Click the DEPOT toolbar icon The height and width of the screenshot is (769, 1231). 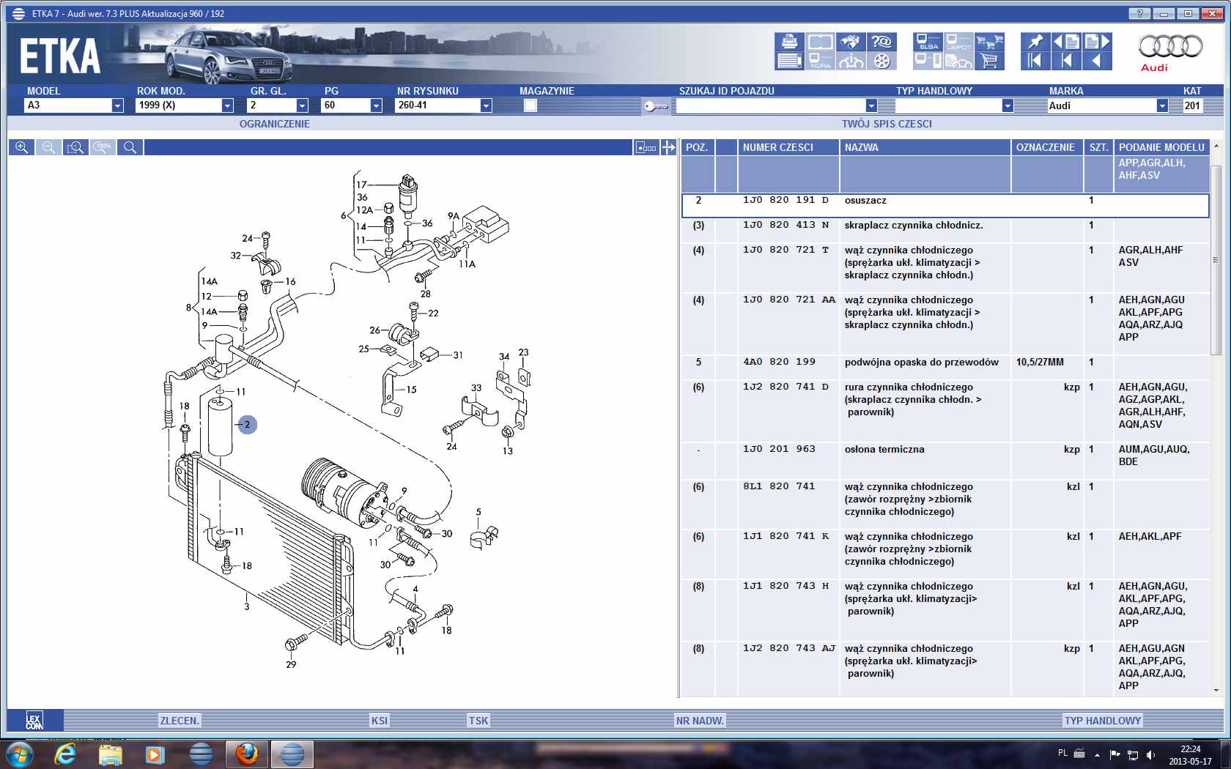[958, 42]
